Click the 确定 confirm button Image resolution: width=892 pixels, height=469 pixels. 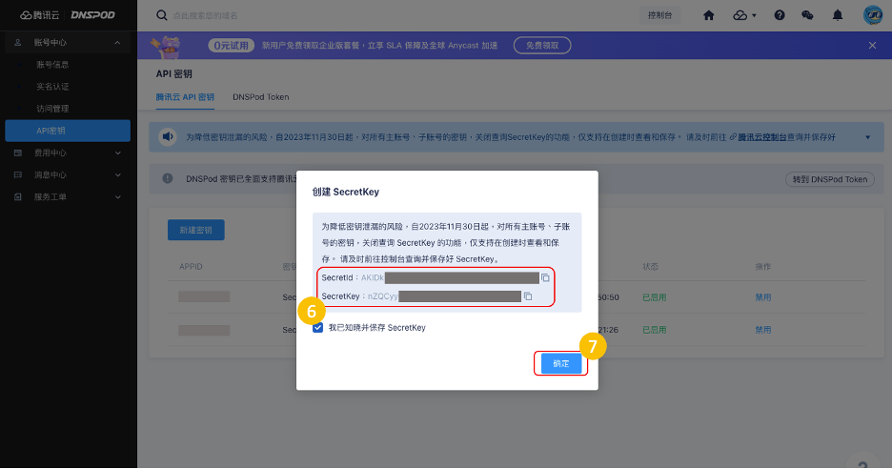(x=560, y=363)
